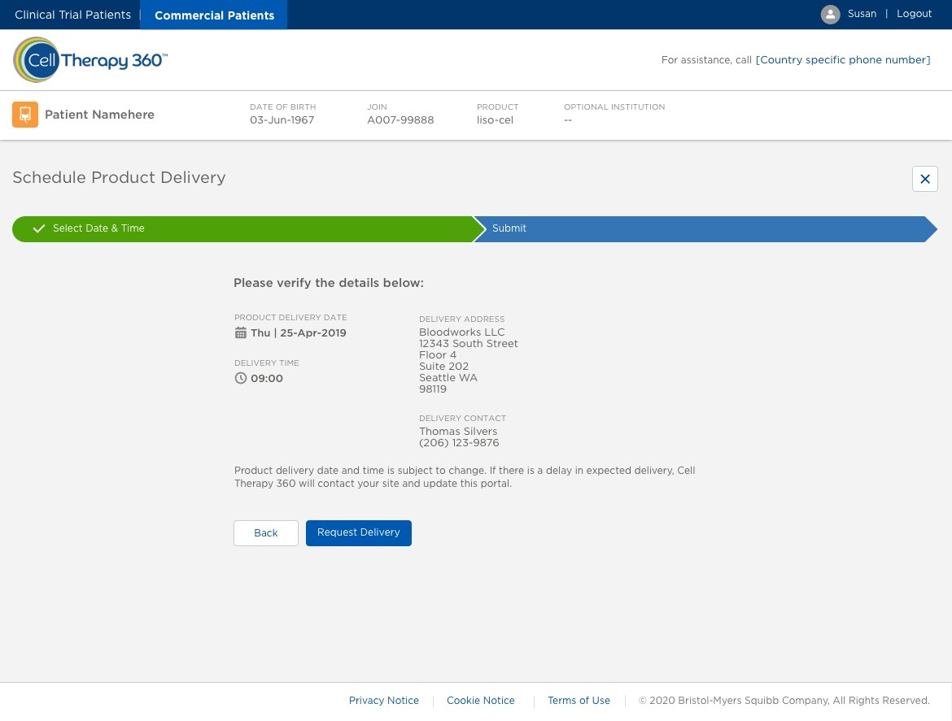Click the 98119 zip code

(x=432, y=389)
